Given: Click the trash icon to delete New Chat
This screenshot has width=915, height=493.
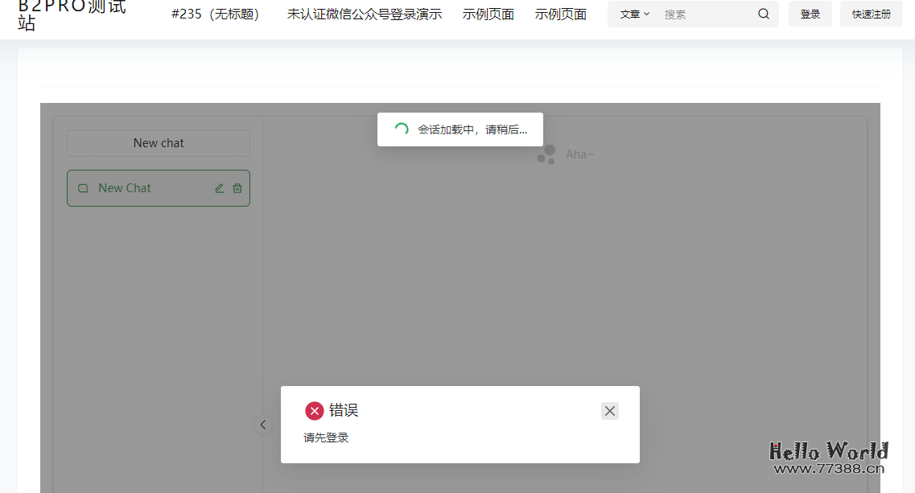Looking at the screenshot, I should pyautogui.click(x=237, y=187).
